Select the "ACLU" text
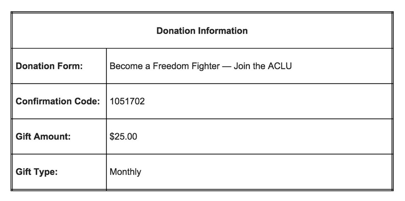The image size is (405, 201). (280, 66)
